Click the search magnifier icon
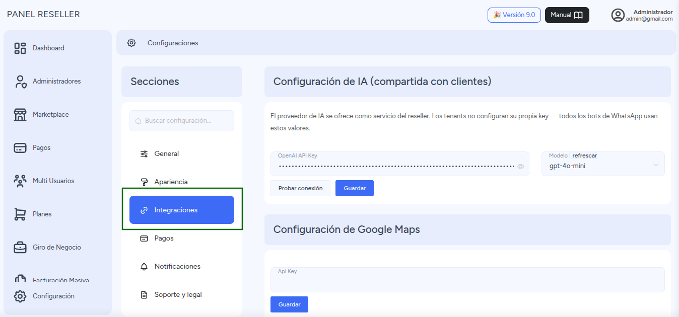 [139, 121]
